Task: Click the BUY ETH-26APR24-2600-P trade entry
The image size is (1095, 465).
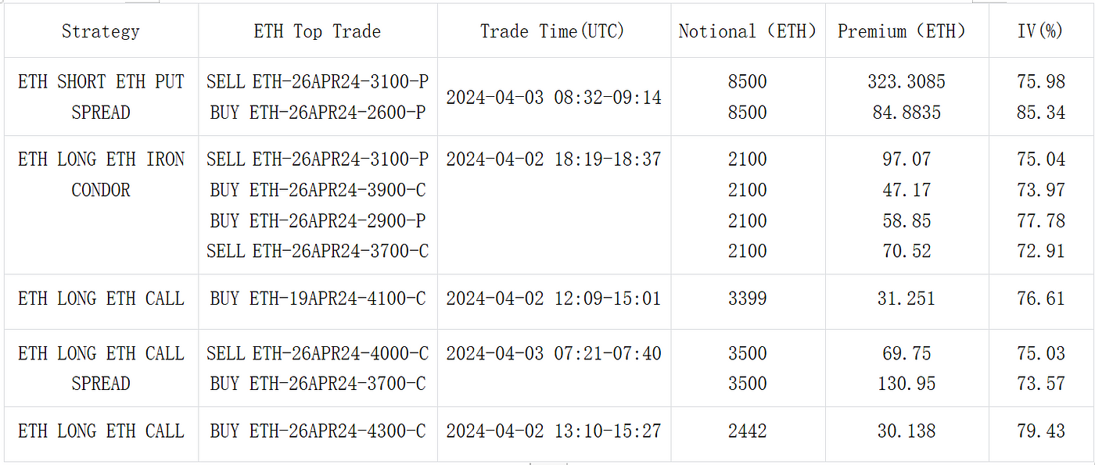Action: tap(318, 113)
